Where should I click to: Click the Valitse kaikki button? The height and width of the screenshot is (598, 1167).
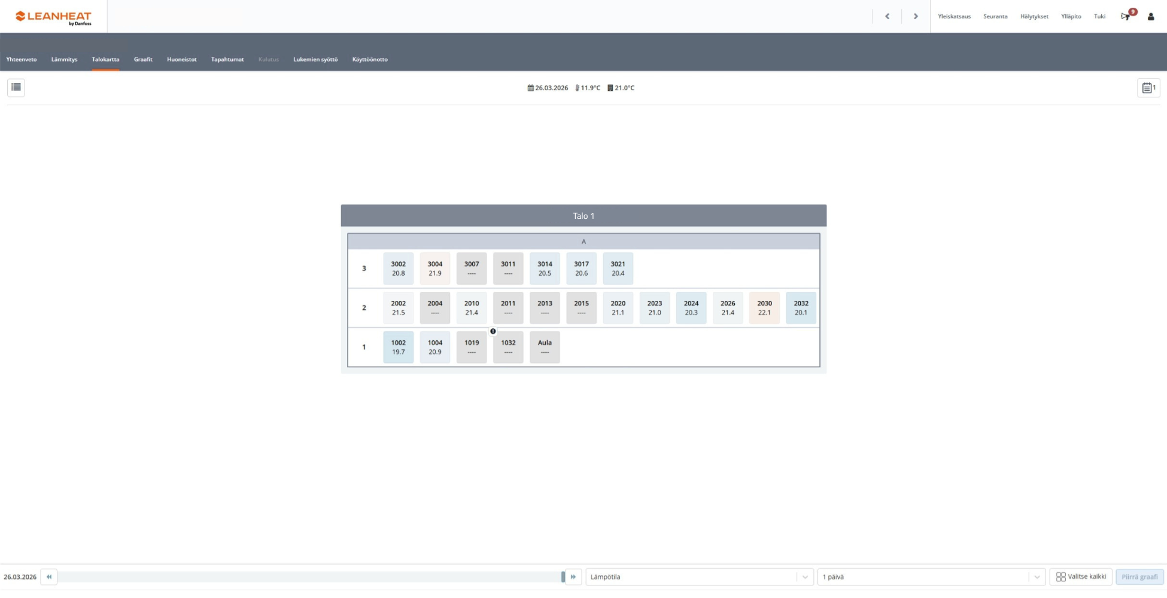coord(1081,577)
